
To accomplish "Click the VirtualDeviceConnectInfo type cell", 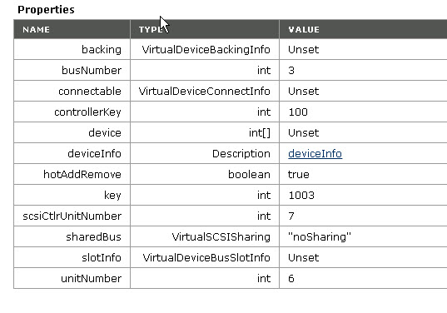I will click(x=205, y=92).
